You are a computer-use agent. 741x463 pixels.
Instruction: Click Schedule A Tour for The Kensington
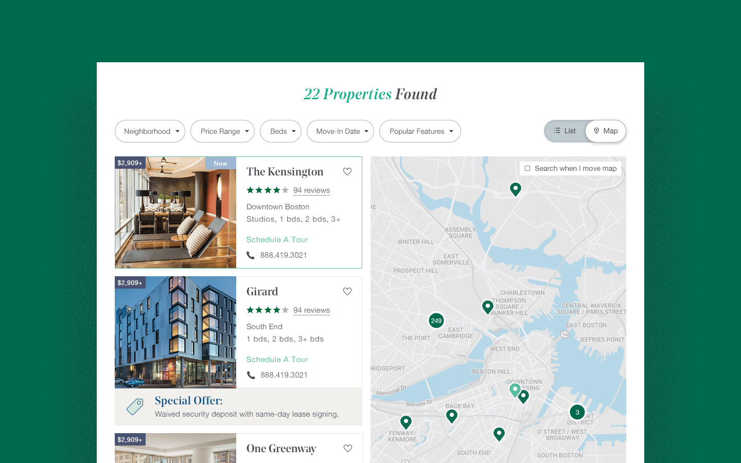[277, 239]
